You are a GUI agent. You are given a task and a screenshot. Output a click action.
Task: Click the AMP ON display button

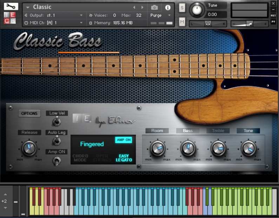point(124,140)
